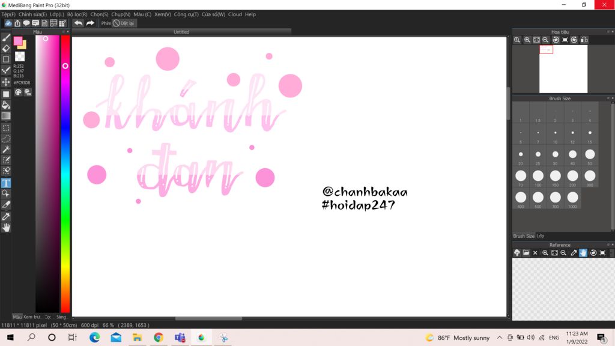The image size is (615, 346).
Task: Click the export/share icon in toolbar
Action: (17, 23)
